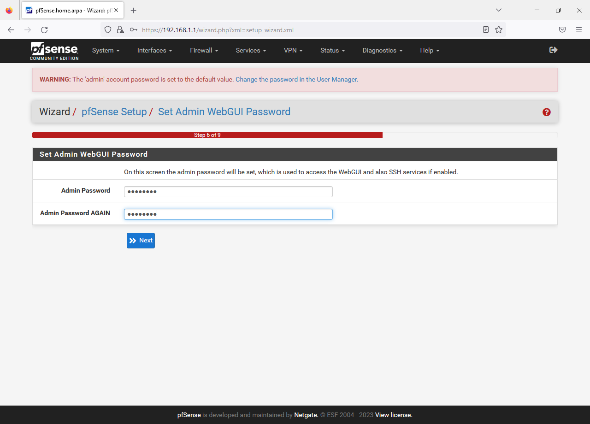Click the Step 6 of 9 progress bar
Screen dimensions: 590x424
[207, 135]
